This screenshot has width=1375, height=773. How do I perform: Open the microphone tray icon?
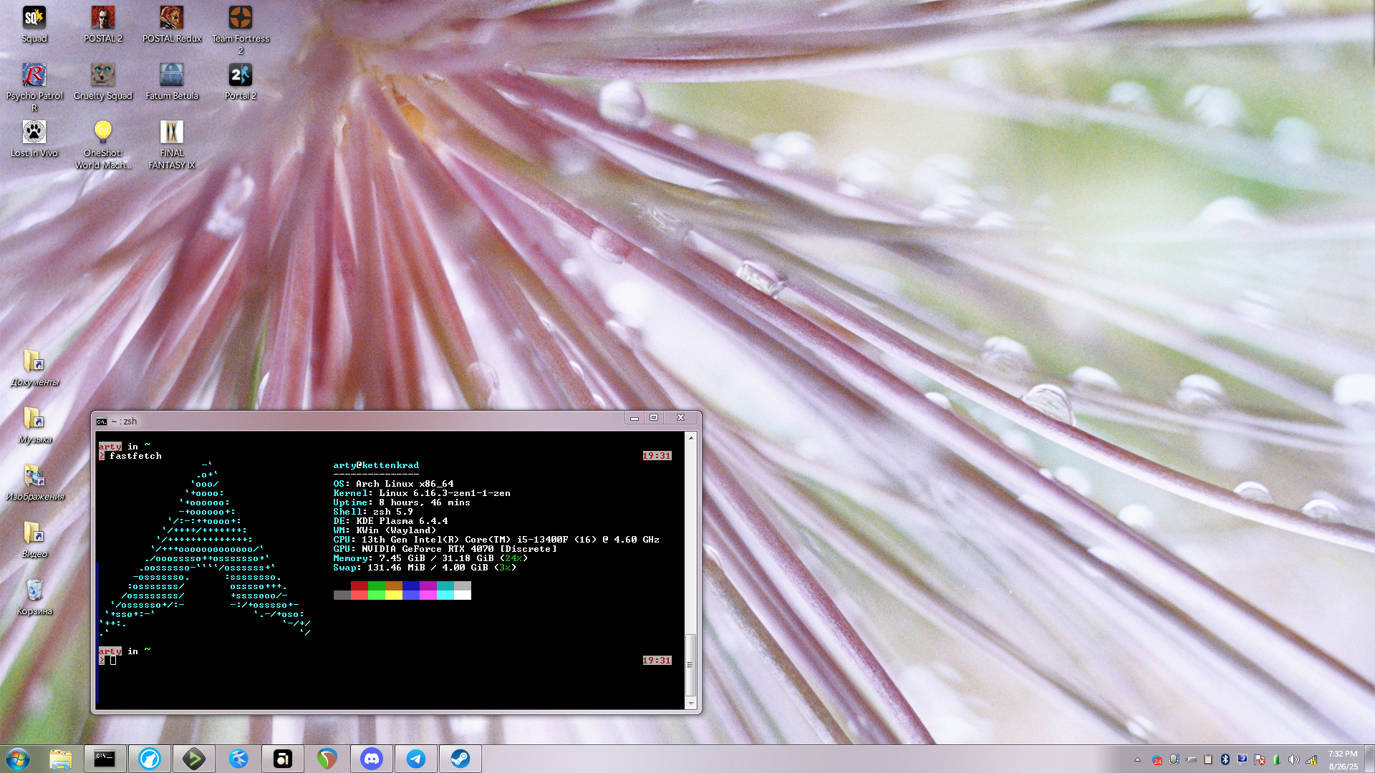point(1174,759)
